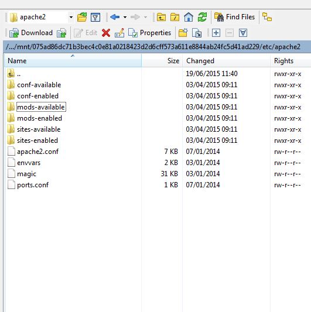Sort by the Size column header
The width and height of the screenshot is (311, 312).
pyautogui.click(x=162, y=61)
